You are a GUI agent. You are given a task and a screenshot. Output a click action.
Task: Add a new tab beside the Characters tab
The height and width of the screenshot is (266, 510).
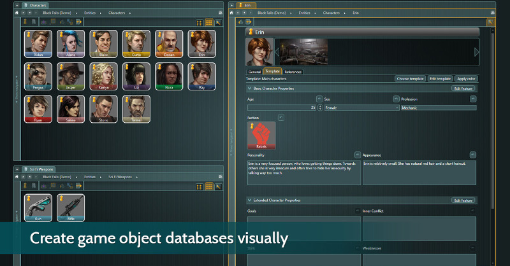[x=17, y=5]
